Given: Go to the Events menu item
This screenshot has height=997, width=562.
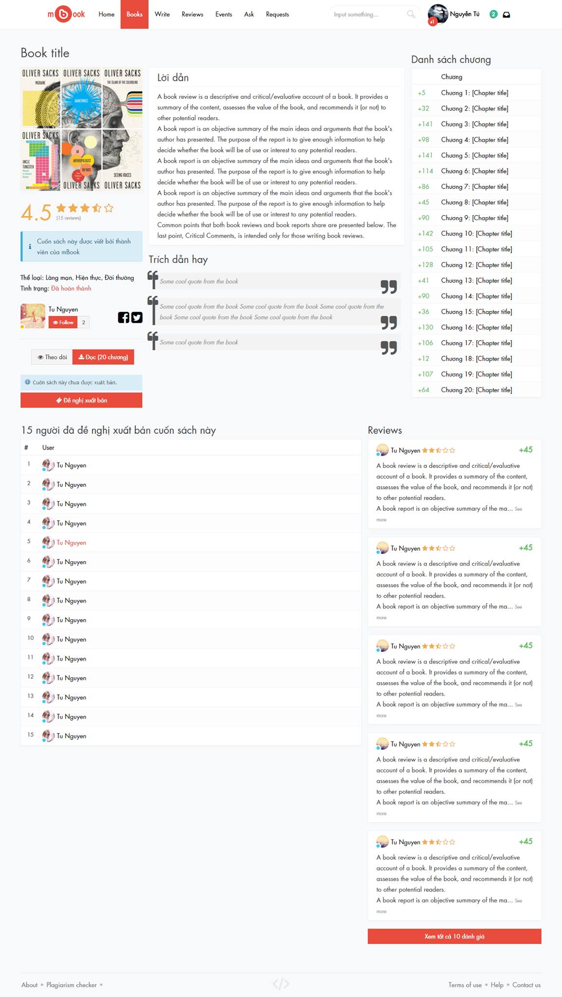Looking at the screenshot, I should tap(224, 14).
